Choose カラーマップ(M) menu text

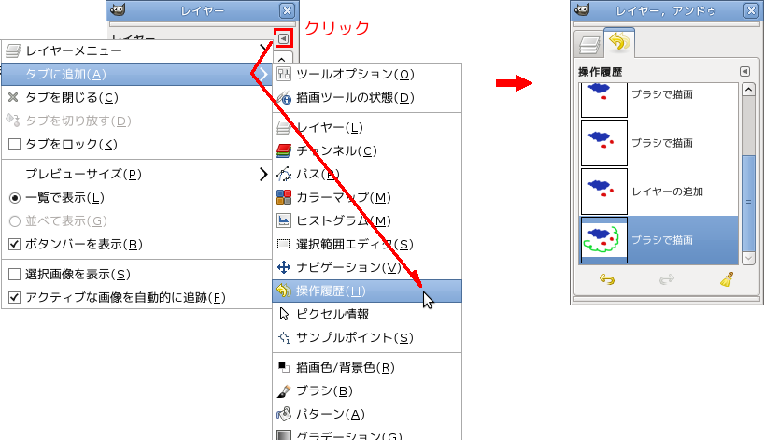point(344,198)
